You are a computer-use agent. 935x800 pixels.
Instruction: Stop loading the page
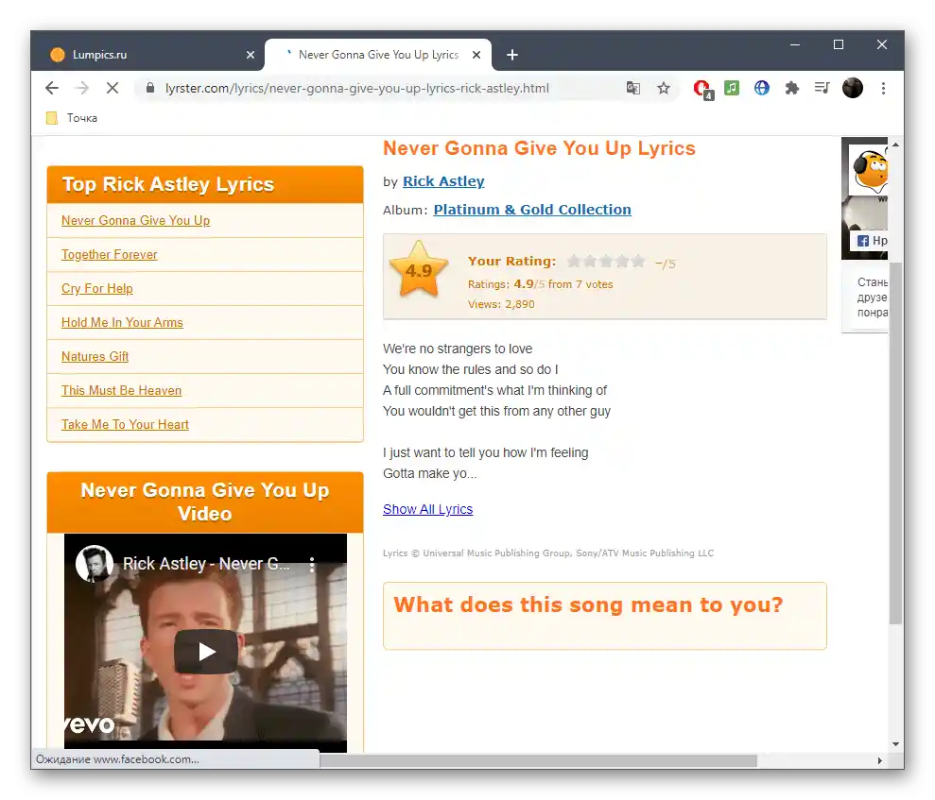point(113,88)
